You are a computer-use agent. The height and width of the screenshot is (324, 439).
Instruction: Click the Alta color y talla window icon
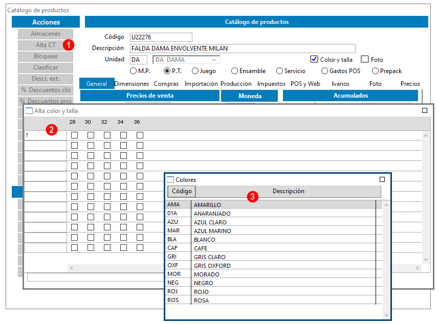tap(29, 111)
